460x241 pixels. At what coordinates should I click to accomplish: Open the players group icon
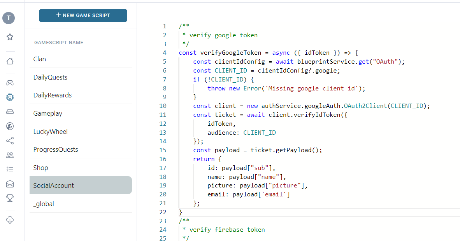tap(10, 155)
